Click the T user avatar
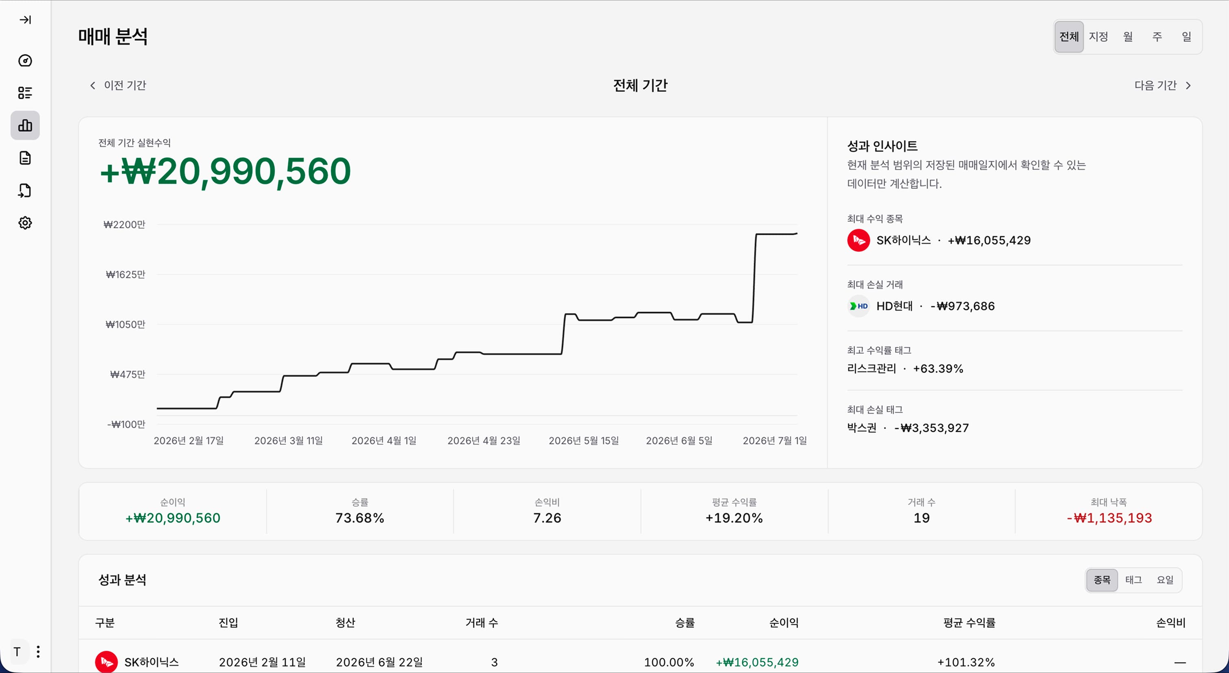1229x673 pixels. [17, 651]
